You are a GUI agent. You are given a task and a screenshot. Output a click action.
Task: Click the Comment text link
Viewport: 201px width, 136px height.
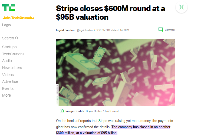point(170,30)
